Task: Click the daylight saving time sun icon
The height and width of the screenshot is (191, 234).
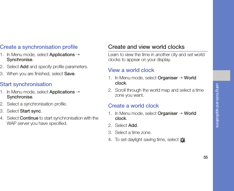Action: (x=183, y=140)
